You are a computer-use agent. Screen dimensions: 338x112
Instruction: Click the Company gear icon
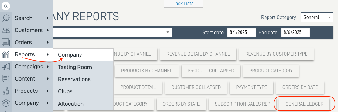point(6,103)
